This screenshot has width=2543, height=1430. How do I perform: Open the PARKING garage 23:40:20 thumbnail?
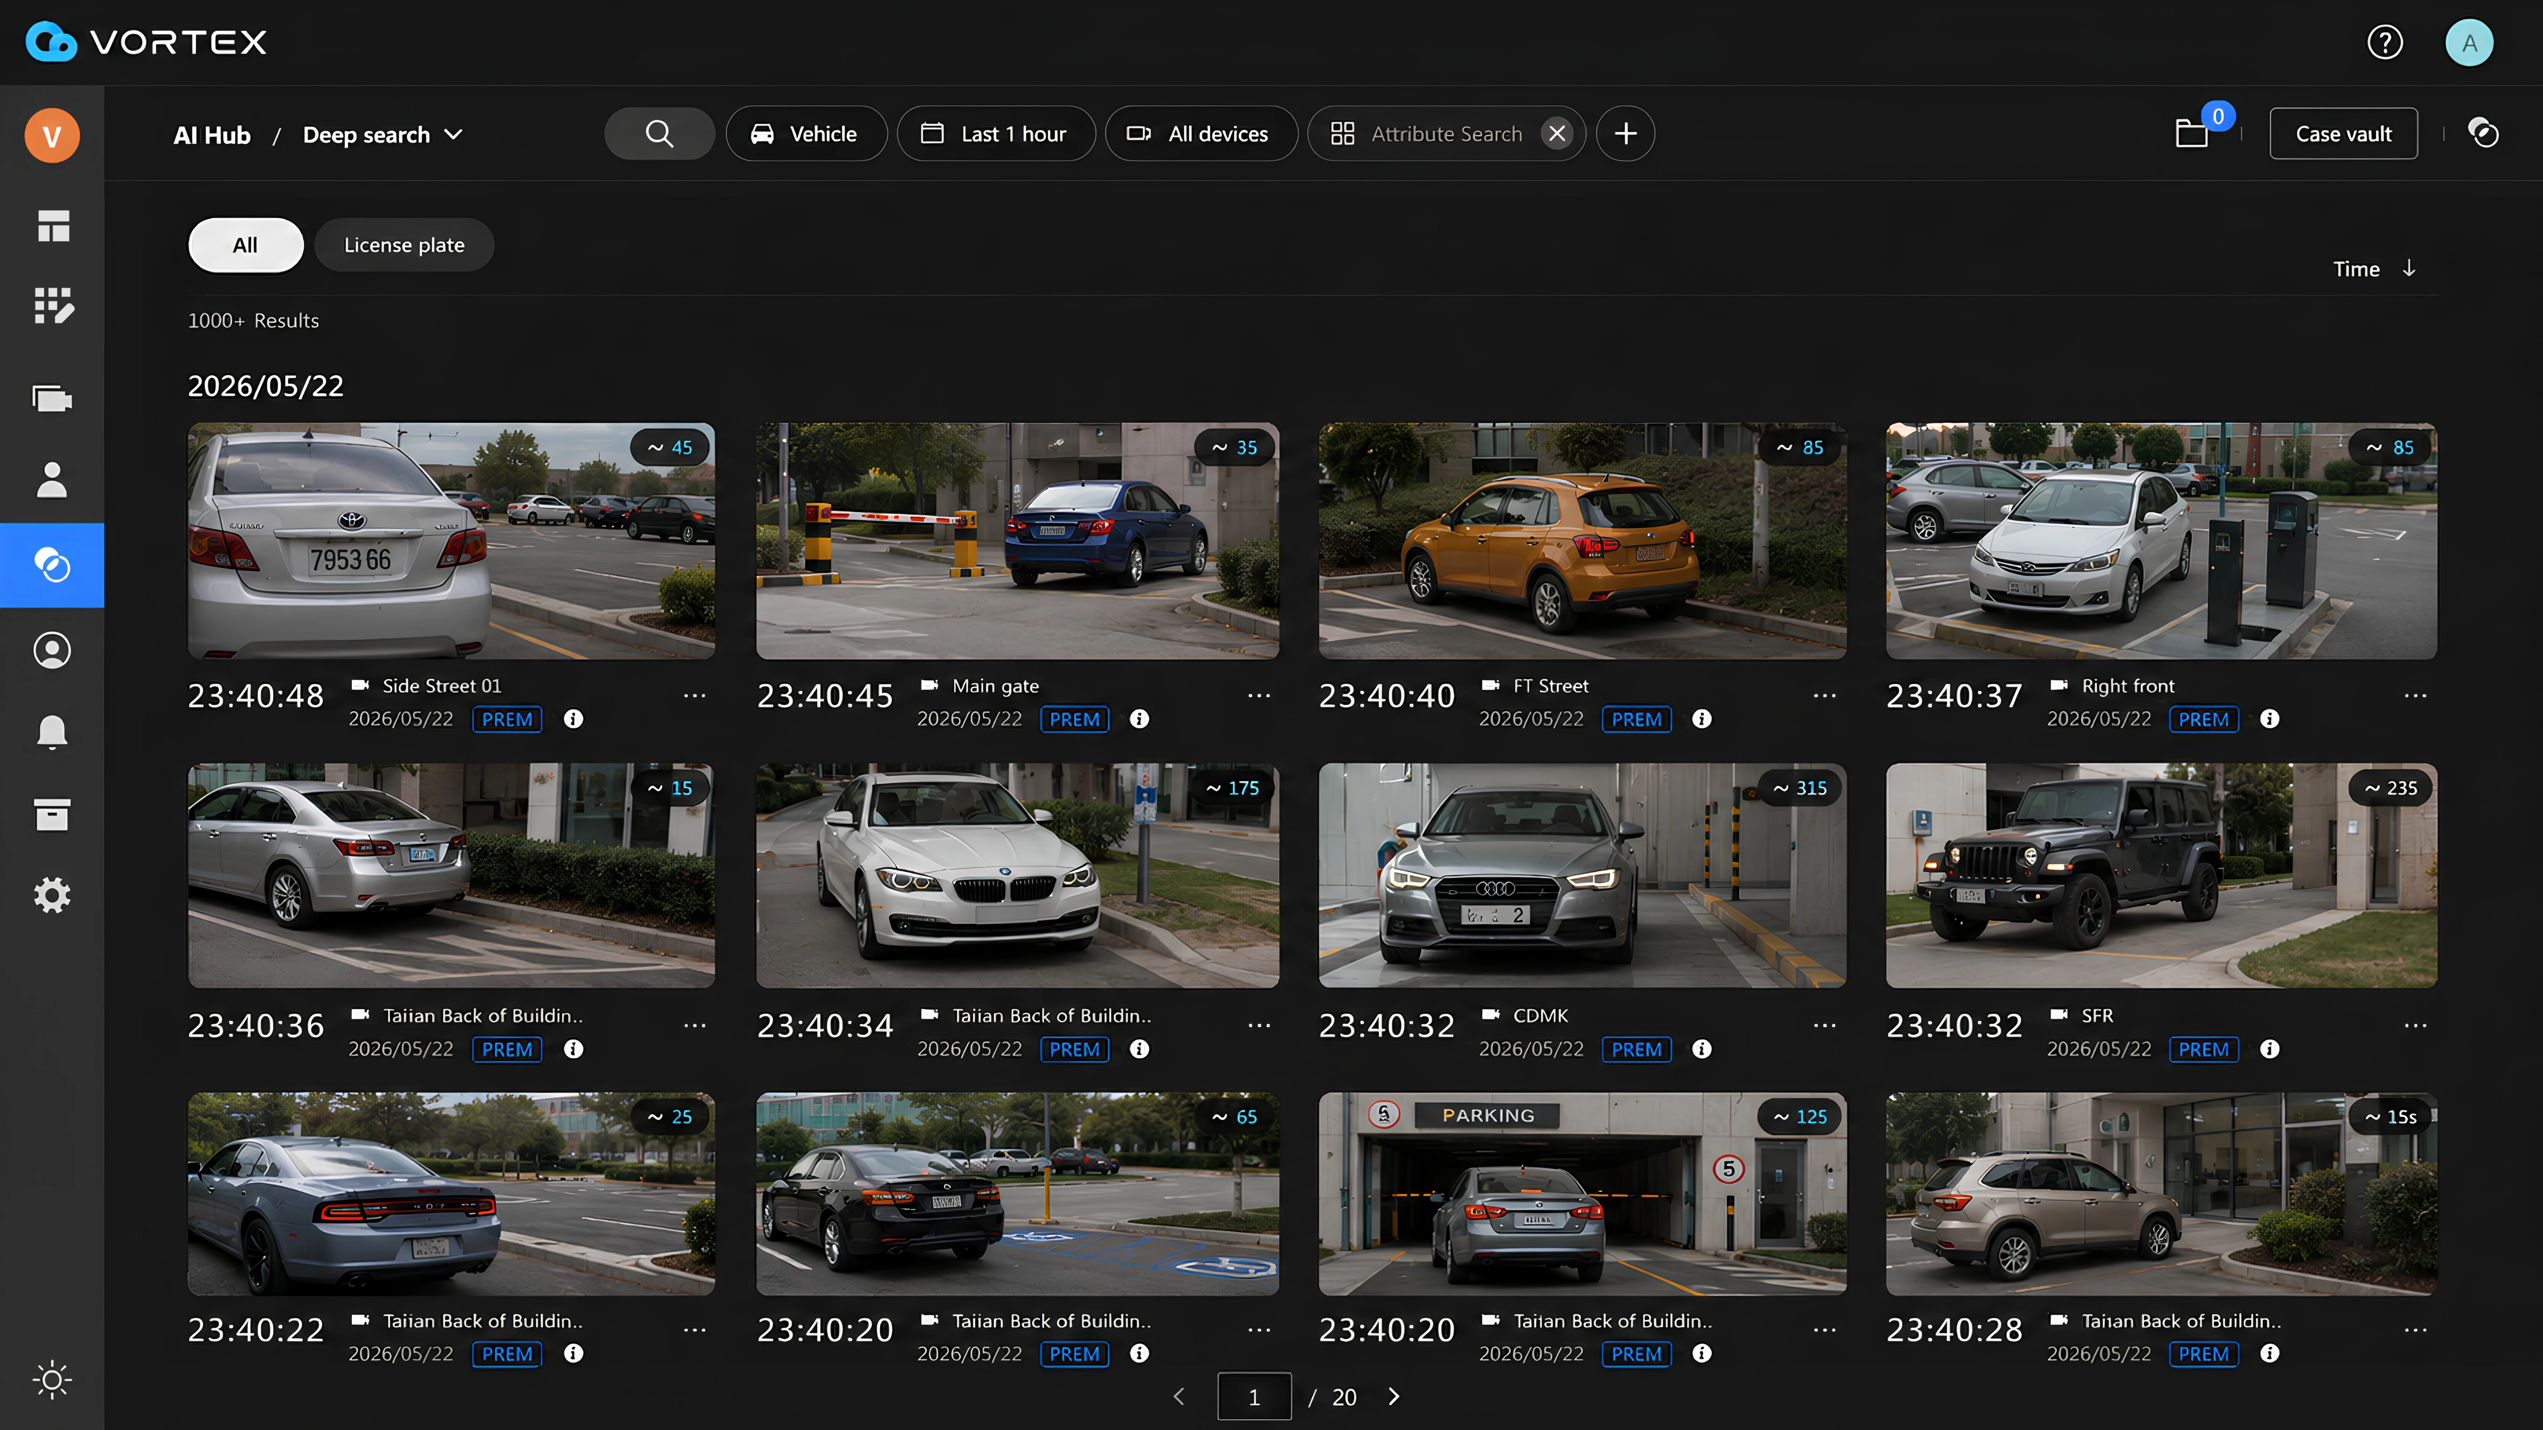1583,1194
